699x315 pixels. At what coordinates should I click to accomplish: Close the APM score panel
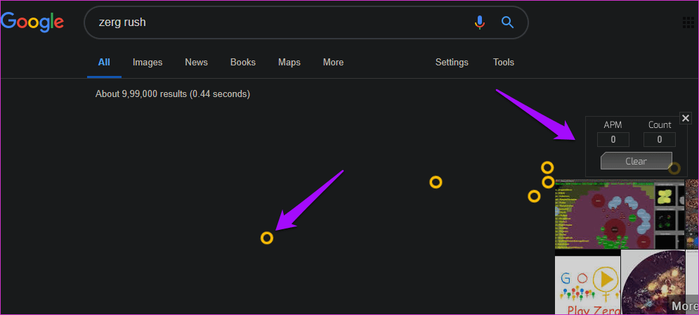tap(686, 118)
